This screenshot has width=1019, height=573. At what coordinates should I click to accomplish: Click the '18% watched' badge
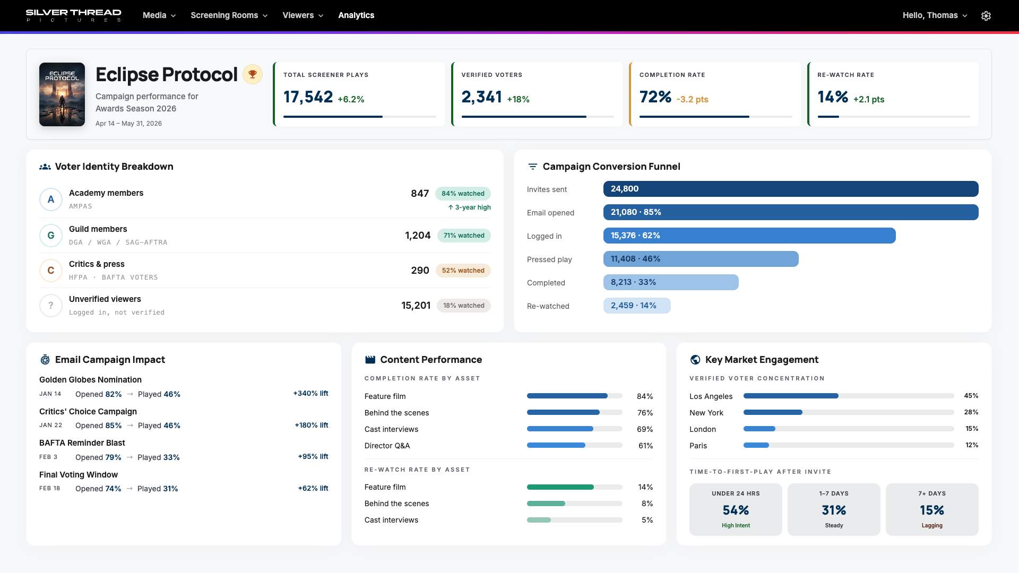tap(463, 306)
